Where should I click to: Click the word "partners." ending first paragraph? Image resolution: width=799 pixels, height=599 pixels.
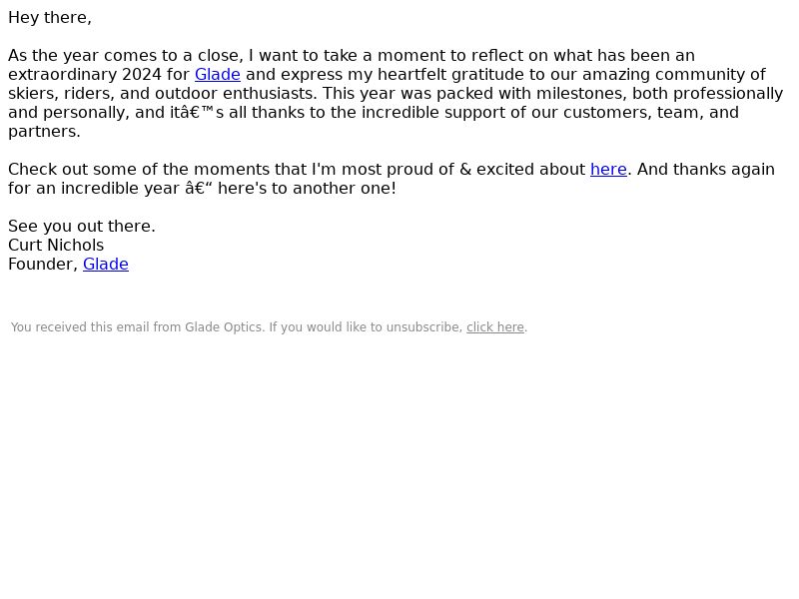(44, 132)
